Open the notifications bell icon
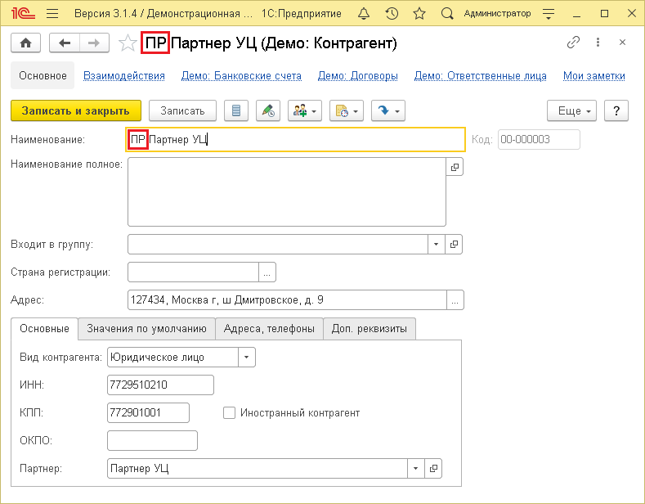The image size is (645, 504). point(364,14)
